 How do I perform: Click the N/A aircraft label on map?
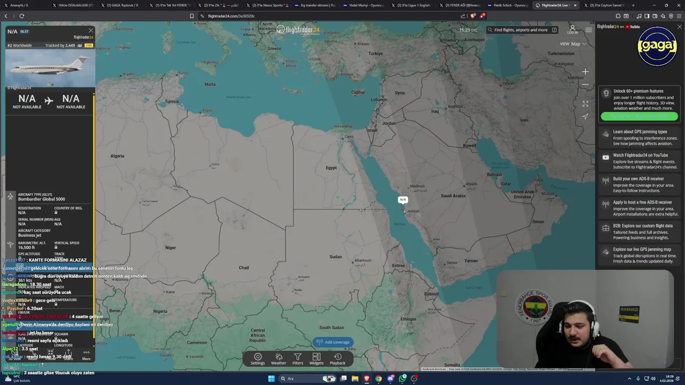tap(403, 199)
